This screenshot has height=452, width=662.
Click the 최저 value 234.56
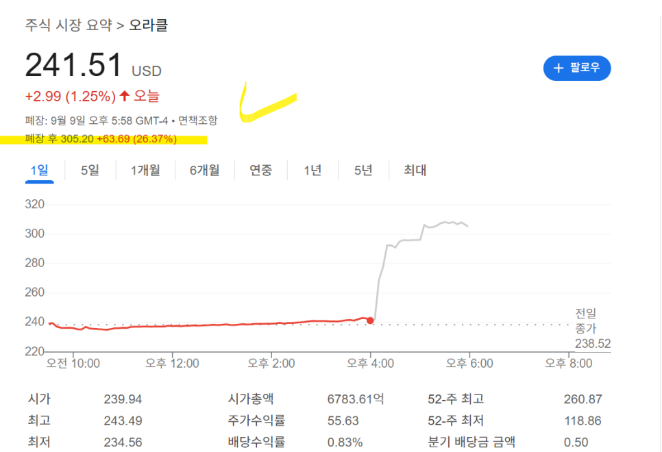tap(123, 442)
